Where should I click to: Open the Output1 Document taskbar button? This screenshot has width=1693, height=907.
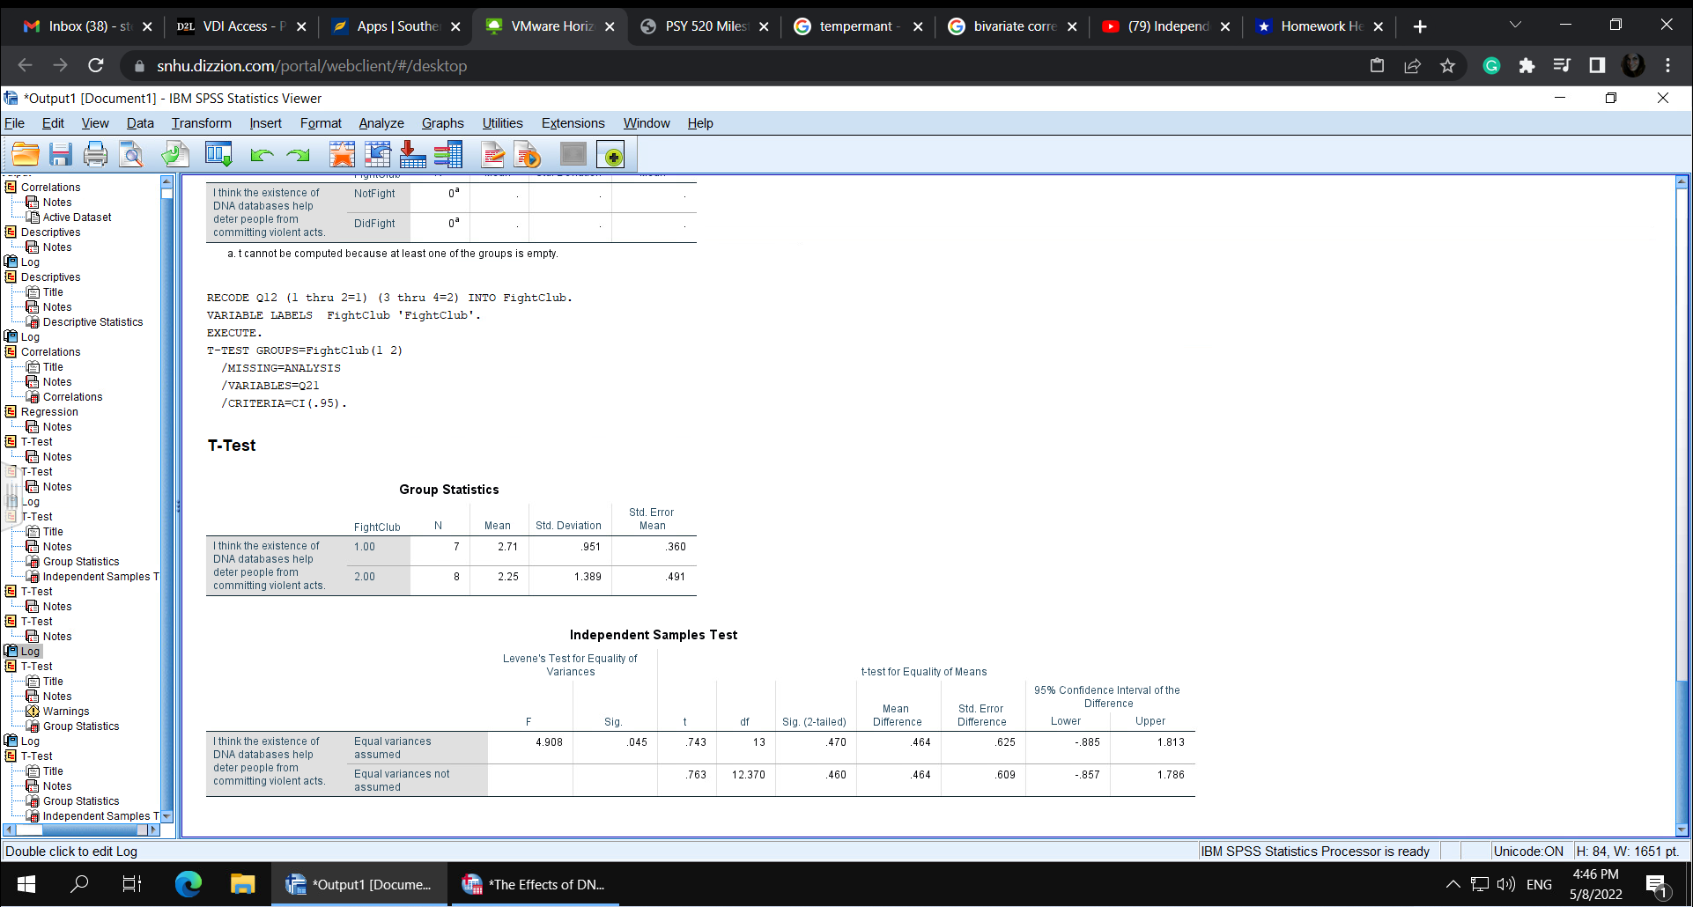pos(359,884)
